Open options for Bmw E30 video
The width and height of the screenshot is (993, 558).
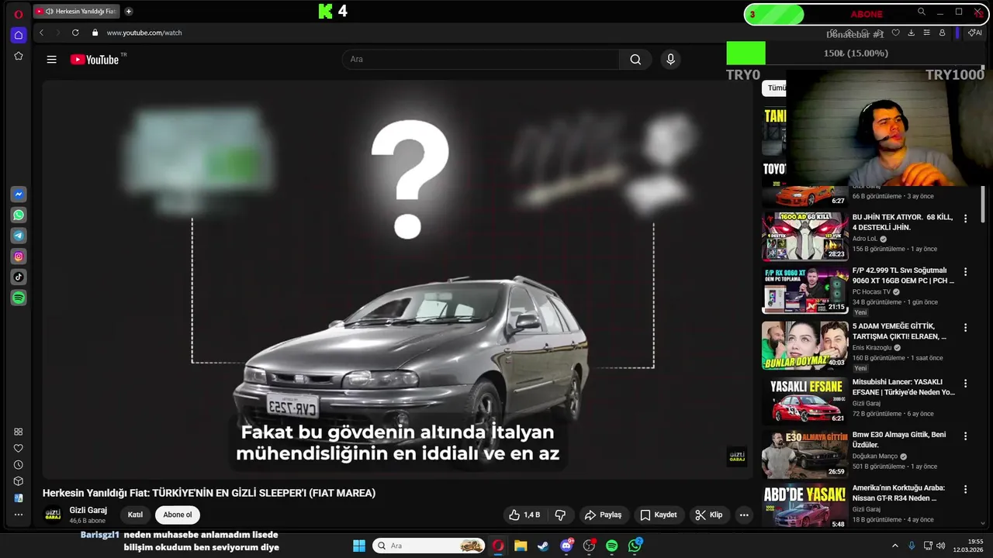pos(966,436)
